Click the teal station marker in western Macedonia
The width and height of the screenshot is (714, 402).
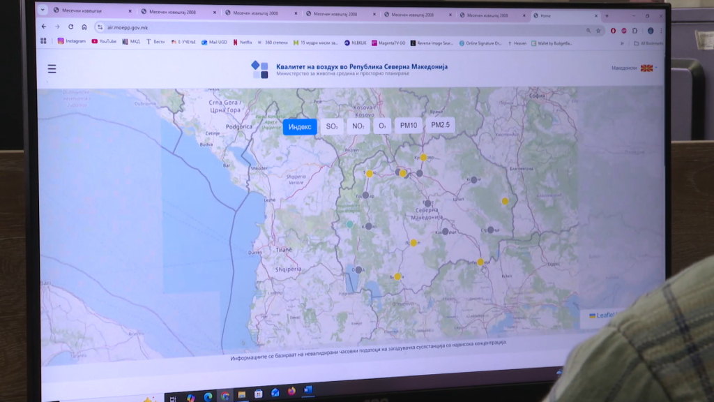(350, 224)
